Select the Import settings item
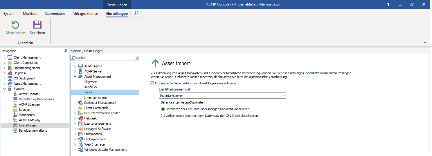 (x=105, y=92)
